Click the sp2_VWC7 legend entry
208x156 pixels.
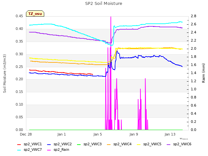(x=30, y=150)
